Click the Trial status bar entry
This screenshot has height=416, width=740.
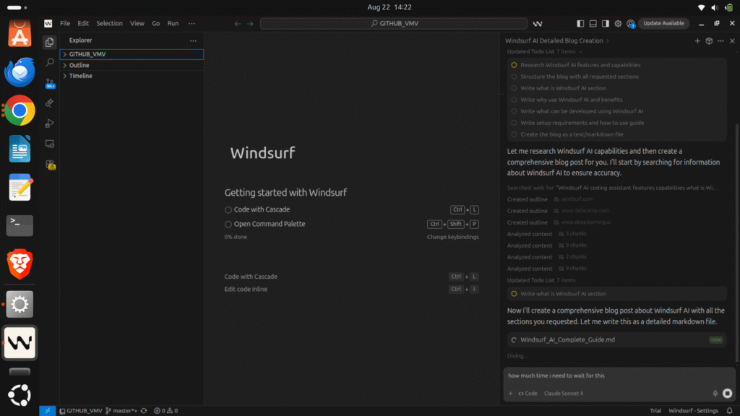[655, 411]
